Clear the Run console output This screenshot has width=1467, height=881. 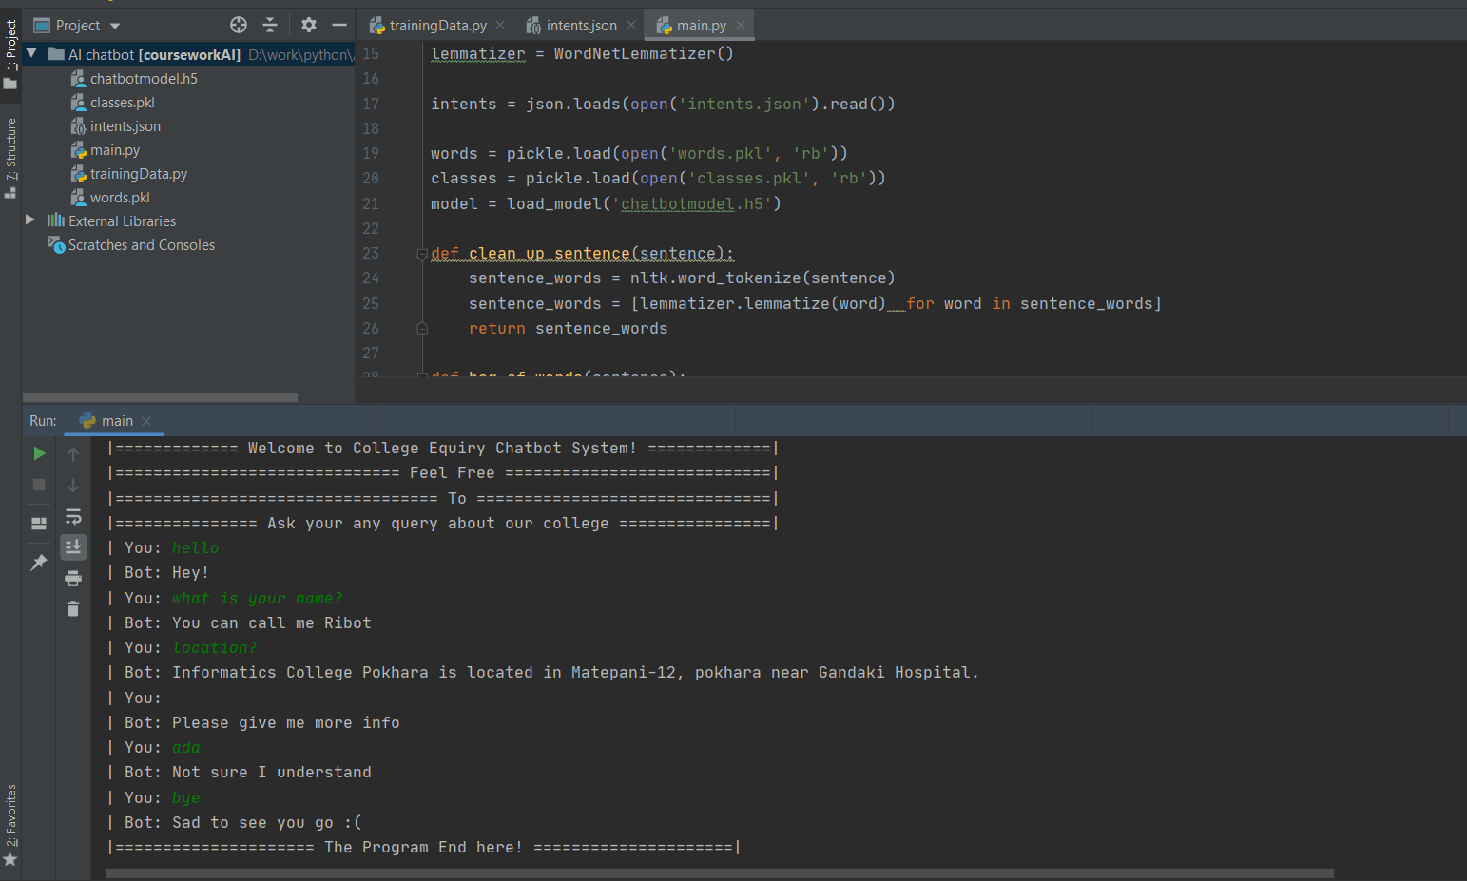click(73, 608)
